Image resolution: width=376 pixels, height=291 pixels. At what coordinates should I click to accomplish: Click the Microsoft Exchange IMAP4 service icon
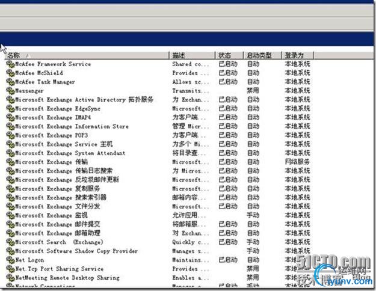pyautogui.click(x=10, y=117)
